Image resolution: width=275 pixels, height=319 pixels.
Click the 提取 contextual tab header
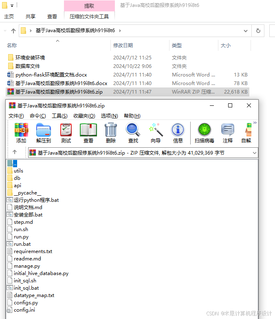coord(89,6)
